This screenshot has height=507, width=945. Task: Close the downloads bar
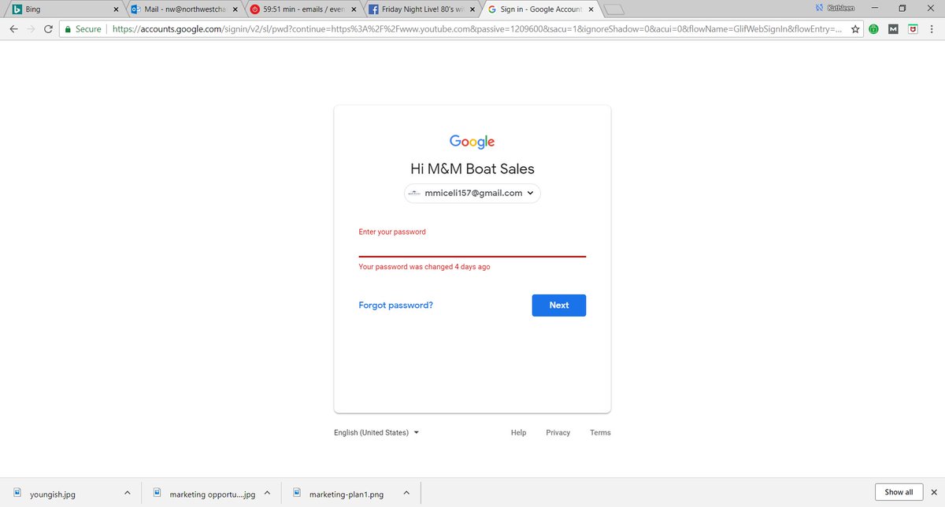pos(934,492)
